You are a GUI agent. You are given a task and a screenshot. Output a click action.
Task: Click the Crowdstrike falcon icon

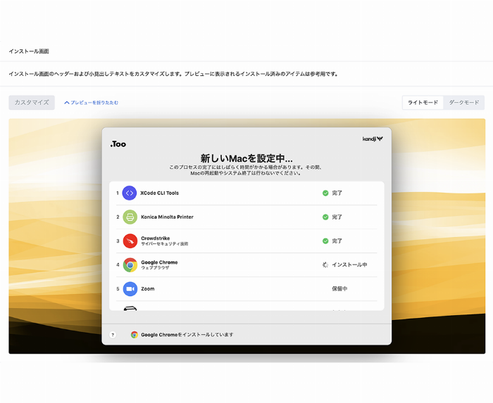pyautogui.click(x=130, y=241)
